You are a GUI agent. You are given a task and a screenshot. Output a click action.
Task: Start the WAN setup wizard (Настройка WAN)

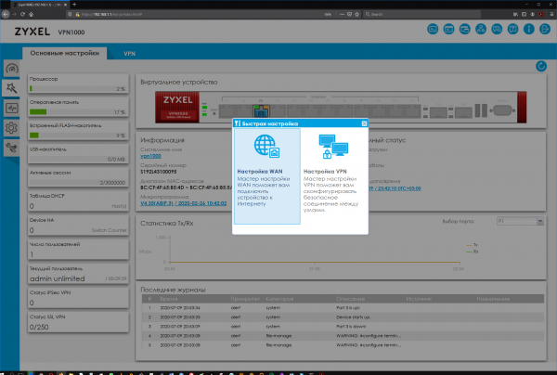pos(266,162)
